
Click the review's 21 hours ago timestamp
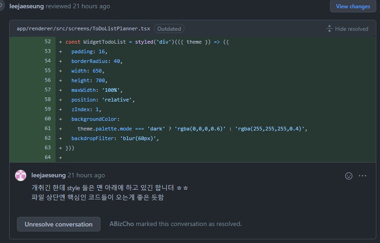(91, 6)
